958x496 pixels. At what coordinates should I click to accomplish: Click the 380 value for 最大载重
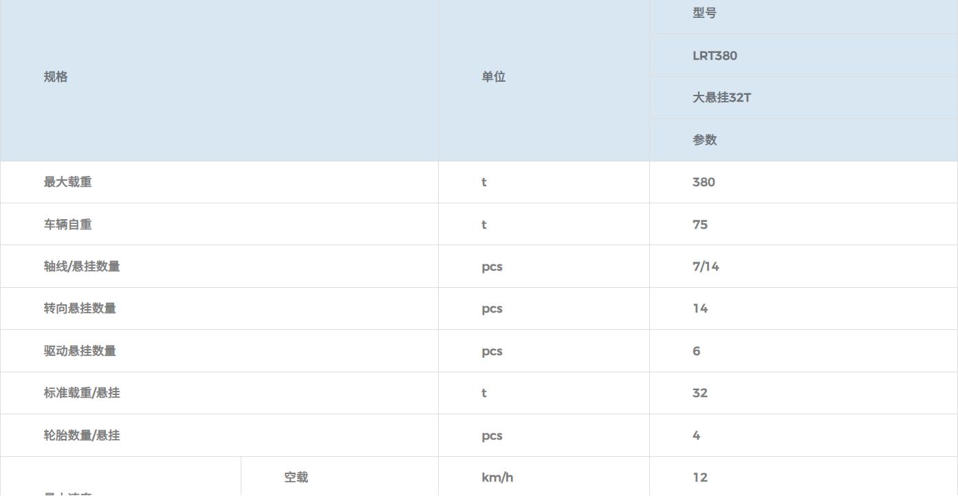click(x=704, y=182)
